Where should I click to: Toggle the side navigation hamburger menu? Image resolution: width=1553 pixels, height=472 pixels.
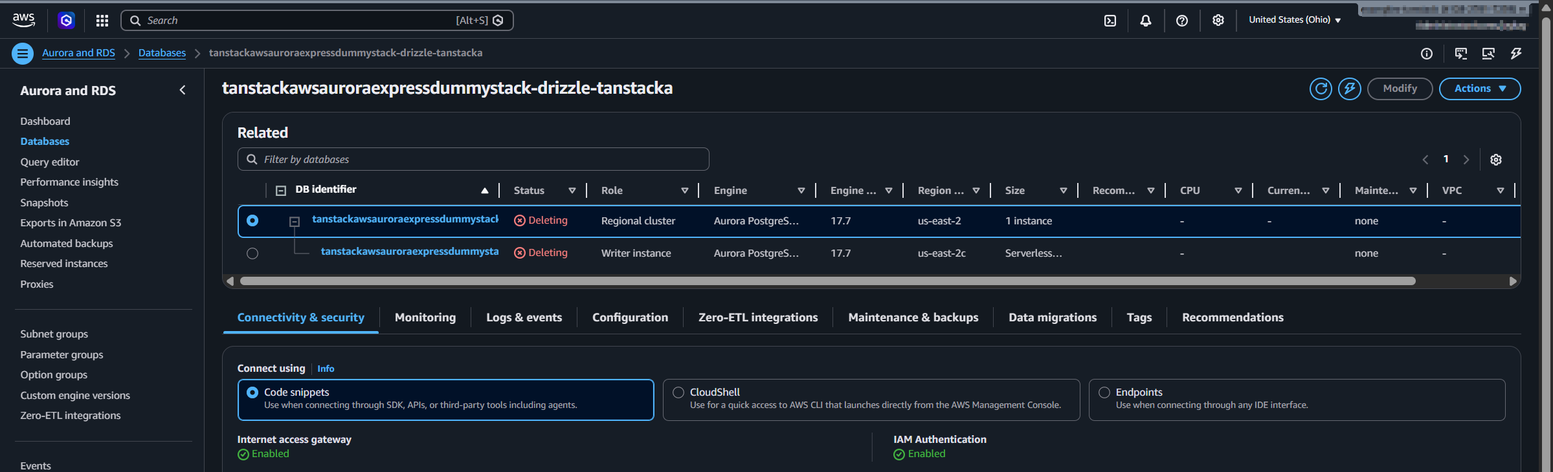[x=23, y=54]
